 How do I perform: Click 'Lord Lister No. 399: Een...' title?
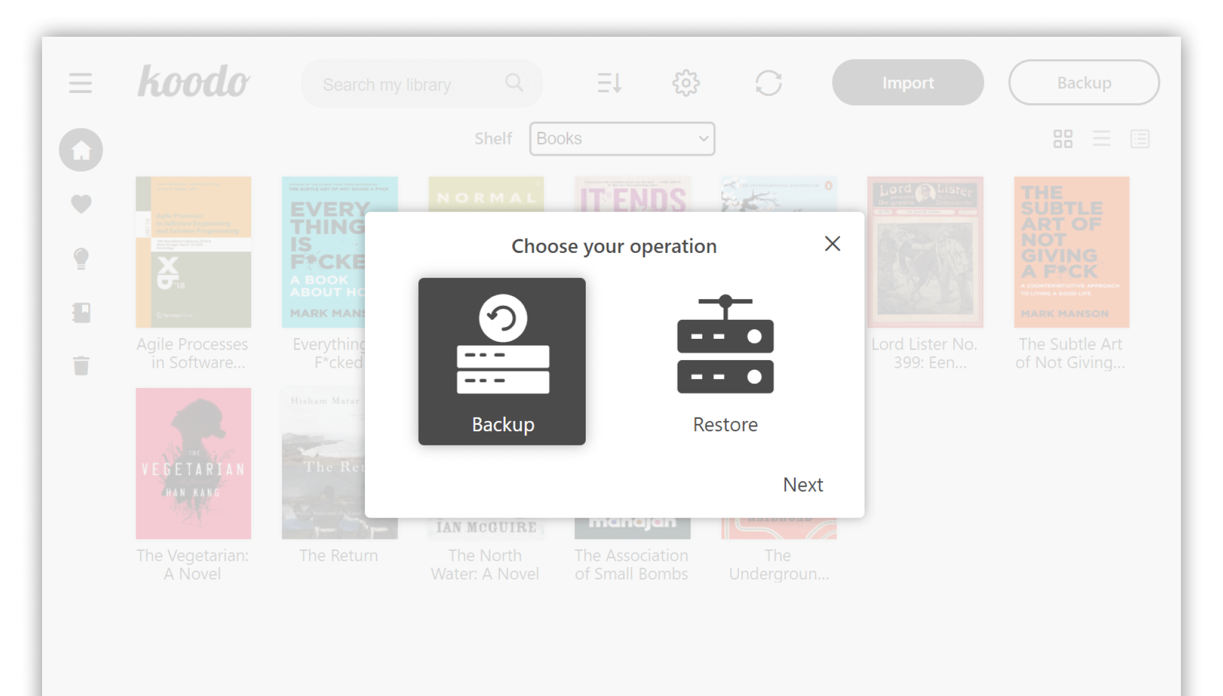[925, 353]
